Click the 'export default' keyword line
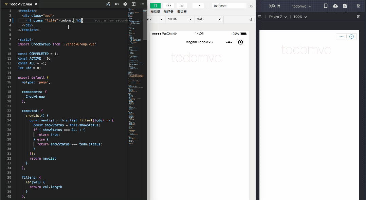Viewport: 366px width, 200px height. [33, 77]
